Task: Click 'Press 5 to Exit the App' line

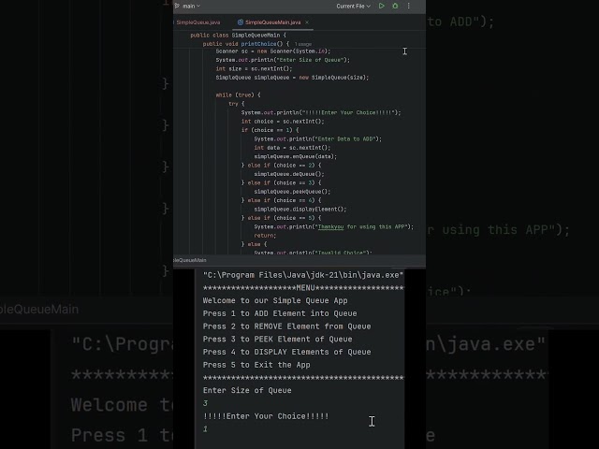Action: pos(256,365)
